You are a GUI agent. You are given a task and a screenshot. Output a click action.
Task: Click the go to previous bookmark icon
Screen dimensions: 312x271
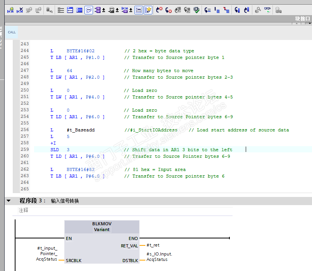(x=237, y=10)
